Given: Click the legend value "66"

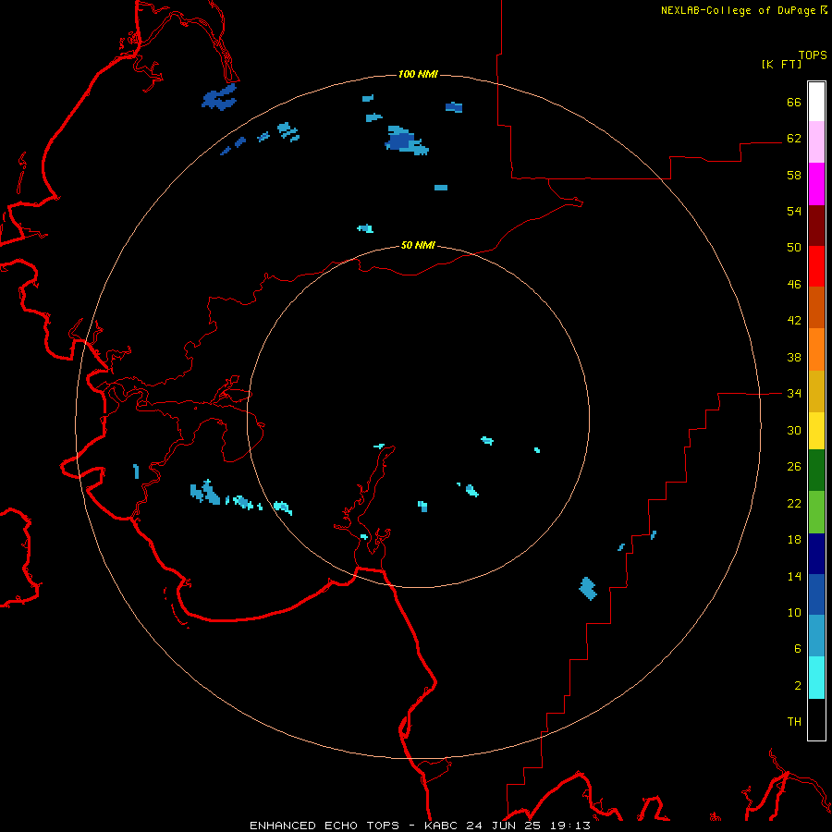Looking at the screenshot, I should [x=794, y=102].
